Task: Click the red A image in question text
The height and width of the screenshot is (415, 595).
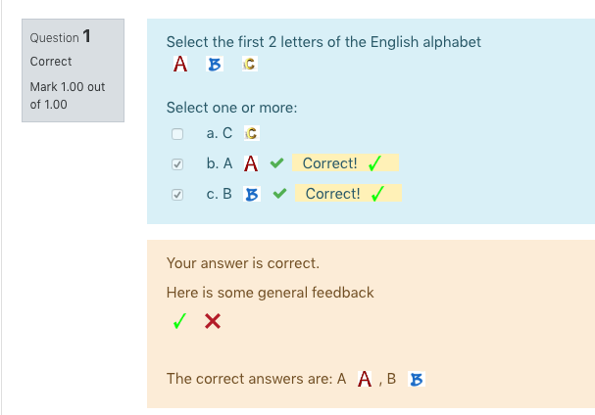Action: (x=180, y=64)
